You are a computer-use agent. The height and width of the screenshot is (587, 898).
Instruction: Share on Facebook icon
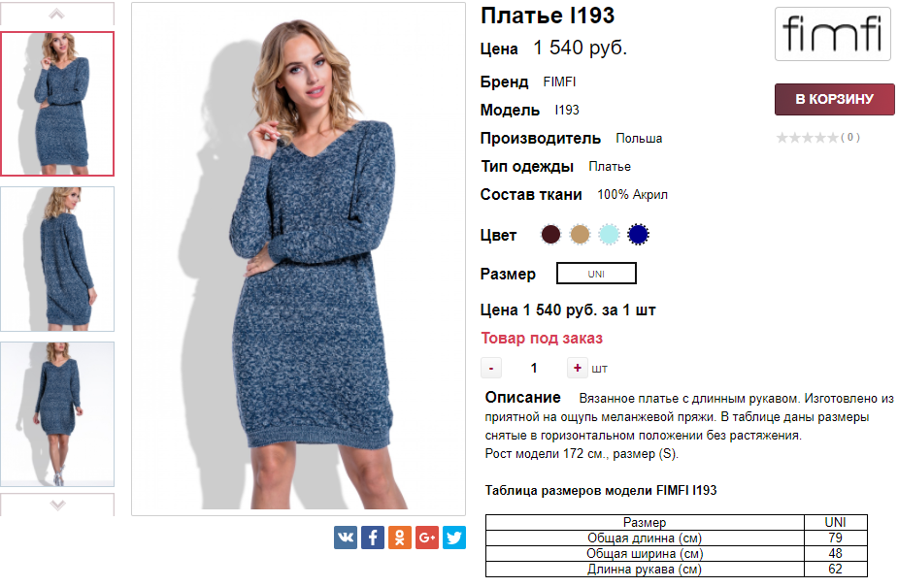pos(372,538)
